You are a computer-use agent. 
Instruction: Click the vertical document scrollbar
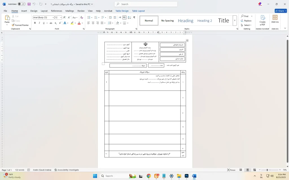click(287, 101)
